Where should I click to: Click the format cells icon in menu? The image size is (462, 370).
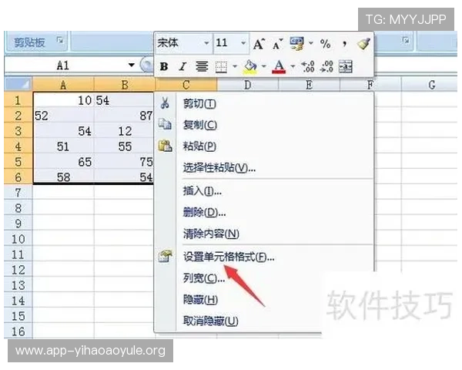[x=165, y=256]
